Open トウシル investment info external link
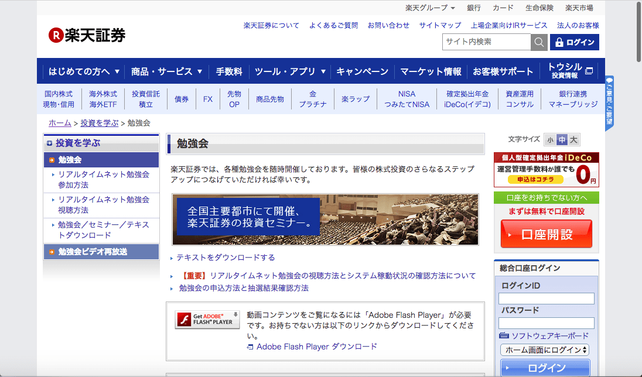 [x=570, y=71]
